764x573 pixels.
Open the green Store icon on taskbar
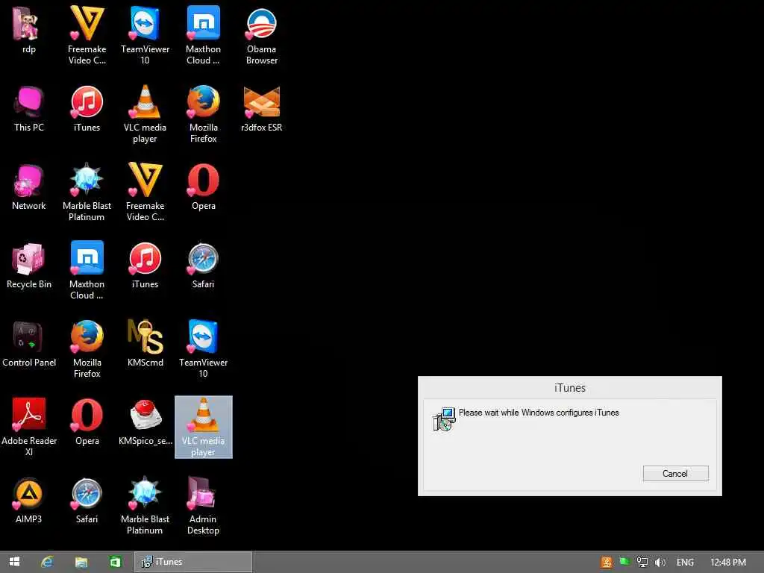115,562
